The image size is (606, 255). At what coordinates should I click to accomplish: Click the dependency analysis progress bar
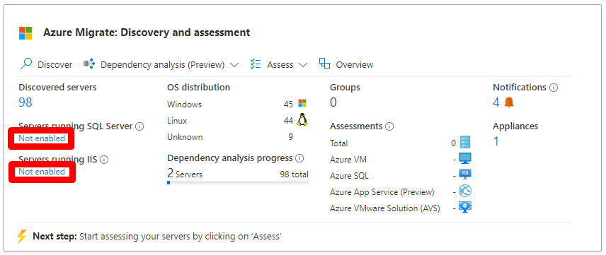click(x=238, y=182)
